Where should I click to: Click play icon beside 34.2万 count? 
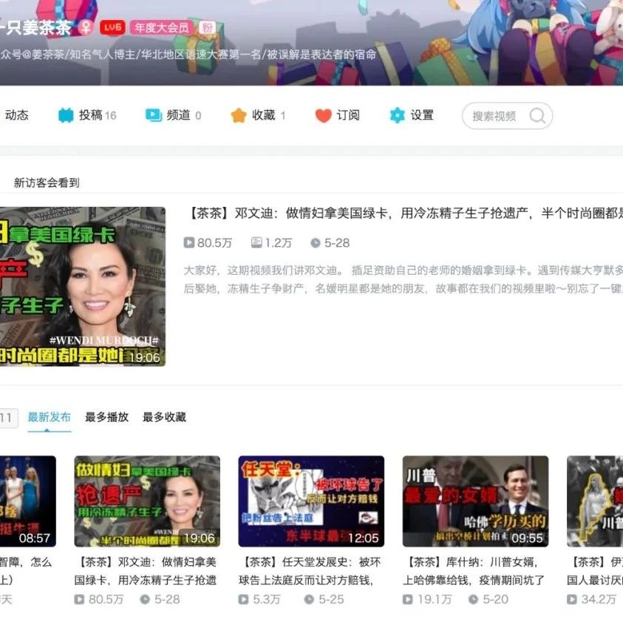pos(572,599)
